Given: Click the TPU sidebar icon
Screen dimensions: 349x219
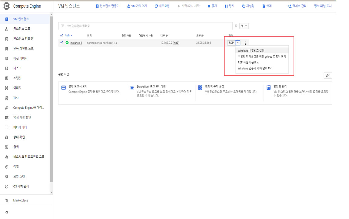Looking at the screenshot, I should pyautogui.click(x=7, y=98).
